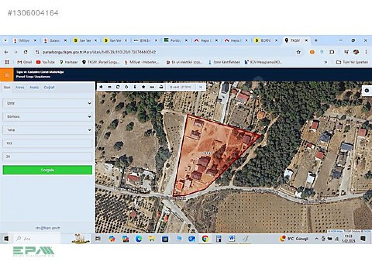Viewport: 372px width, 279px height.
Task: Expand the Bornova district dropdown
Action: 47,117
